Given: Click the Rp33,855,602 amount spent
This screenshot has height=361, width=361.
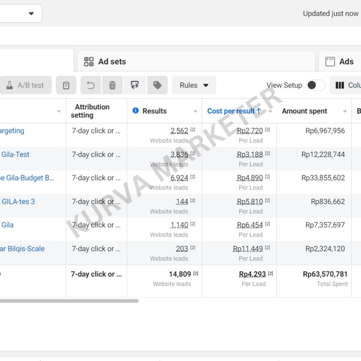Looking at the screenshot, I should point(323,178).
